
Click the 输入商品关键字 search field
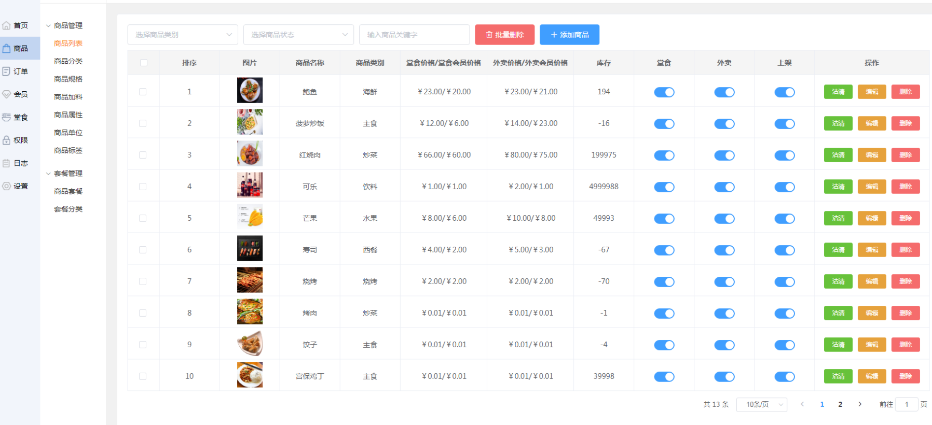tap(414, 35)
